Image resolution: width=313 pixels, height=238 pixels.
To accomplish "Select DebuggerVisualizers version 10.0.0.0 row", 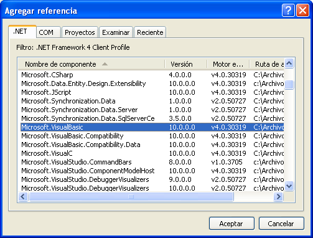I will click(152, 188).
